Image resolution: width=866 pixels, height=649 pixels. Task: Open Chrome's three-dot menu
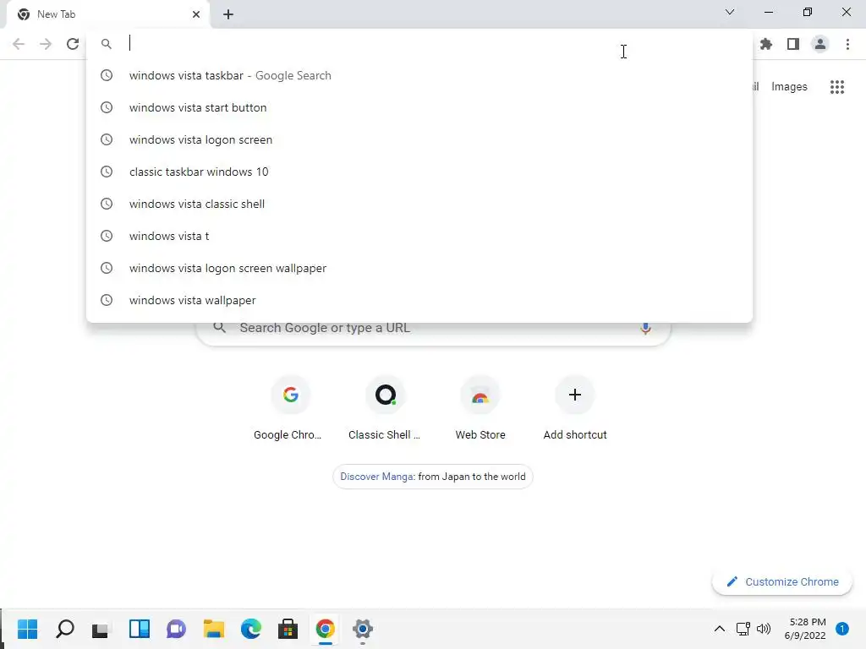847,44
